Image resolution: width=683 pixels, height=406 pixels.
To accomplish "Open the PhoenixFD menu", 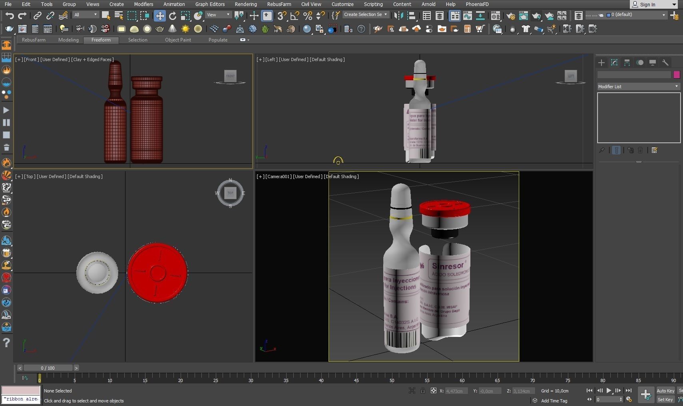I will 477,4.
